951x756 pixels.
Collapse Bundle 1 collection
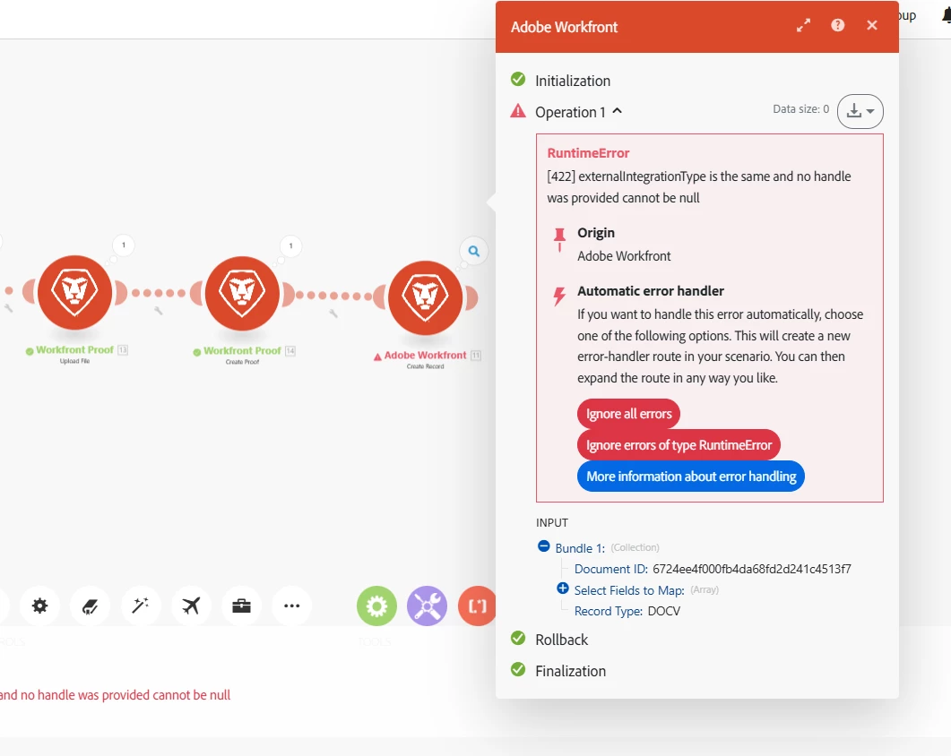544,546
